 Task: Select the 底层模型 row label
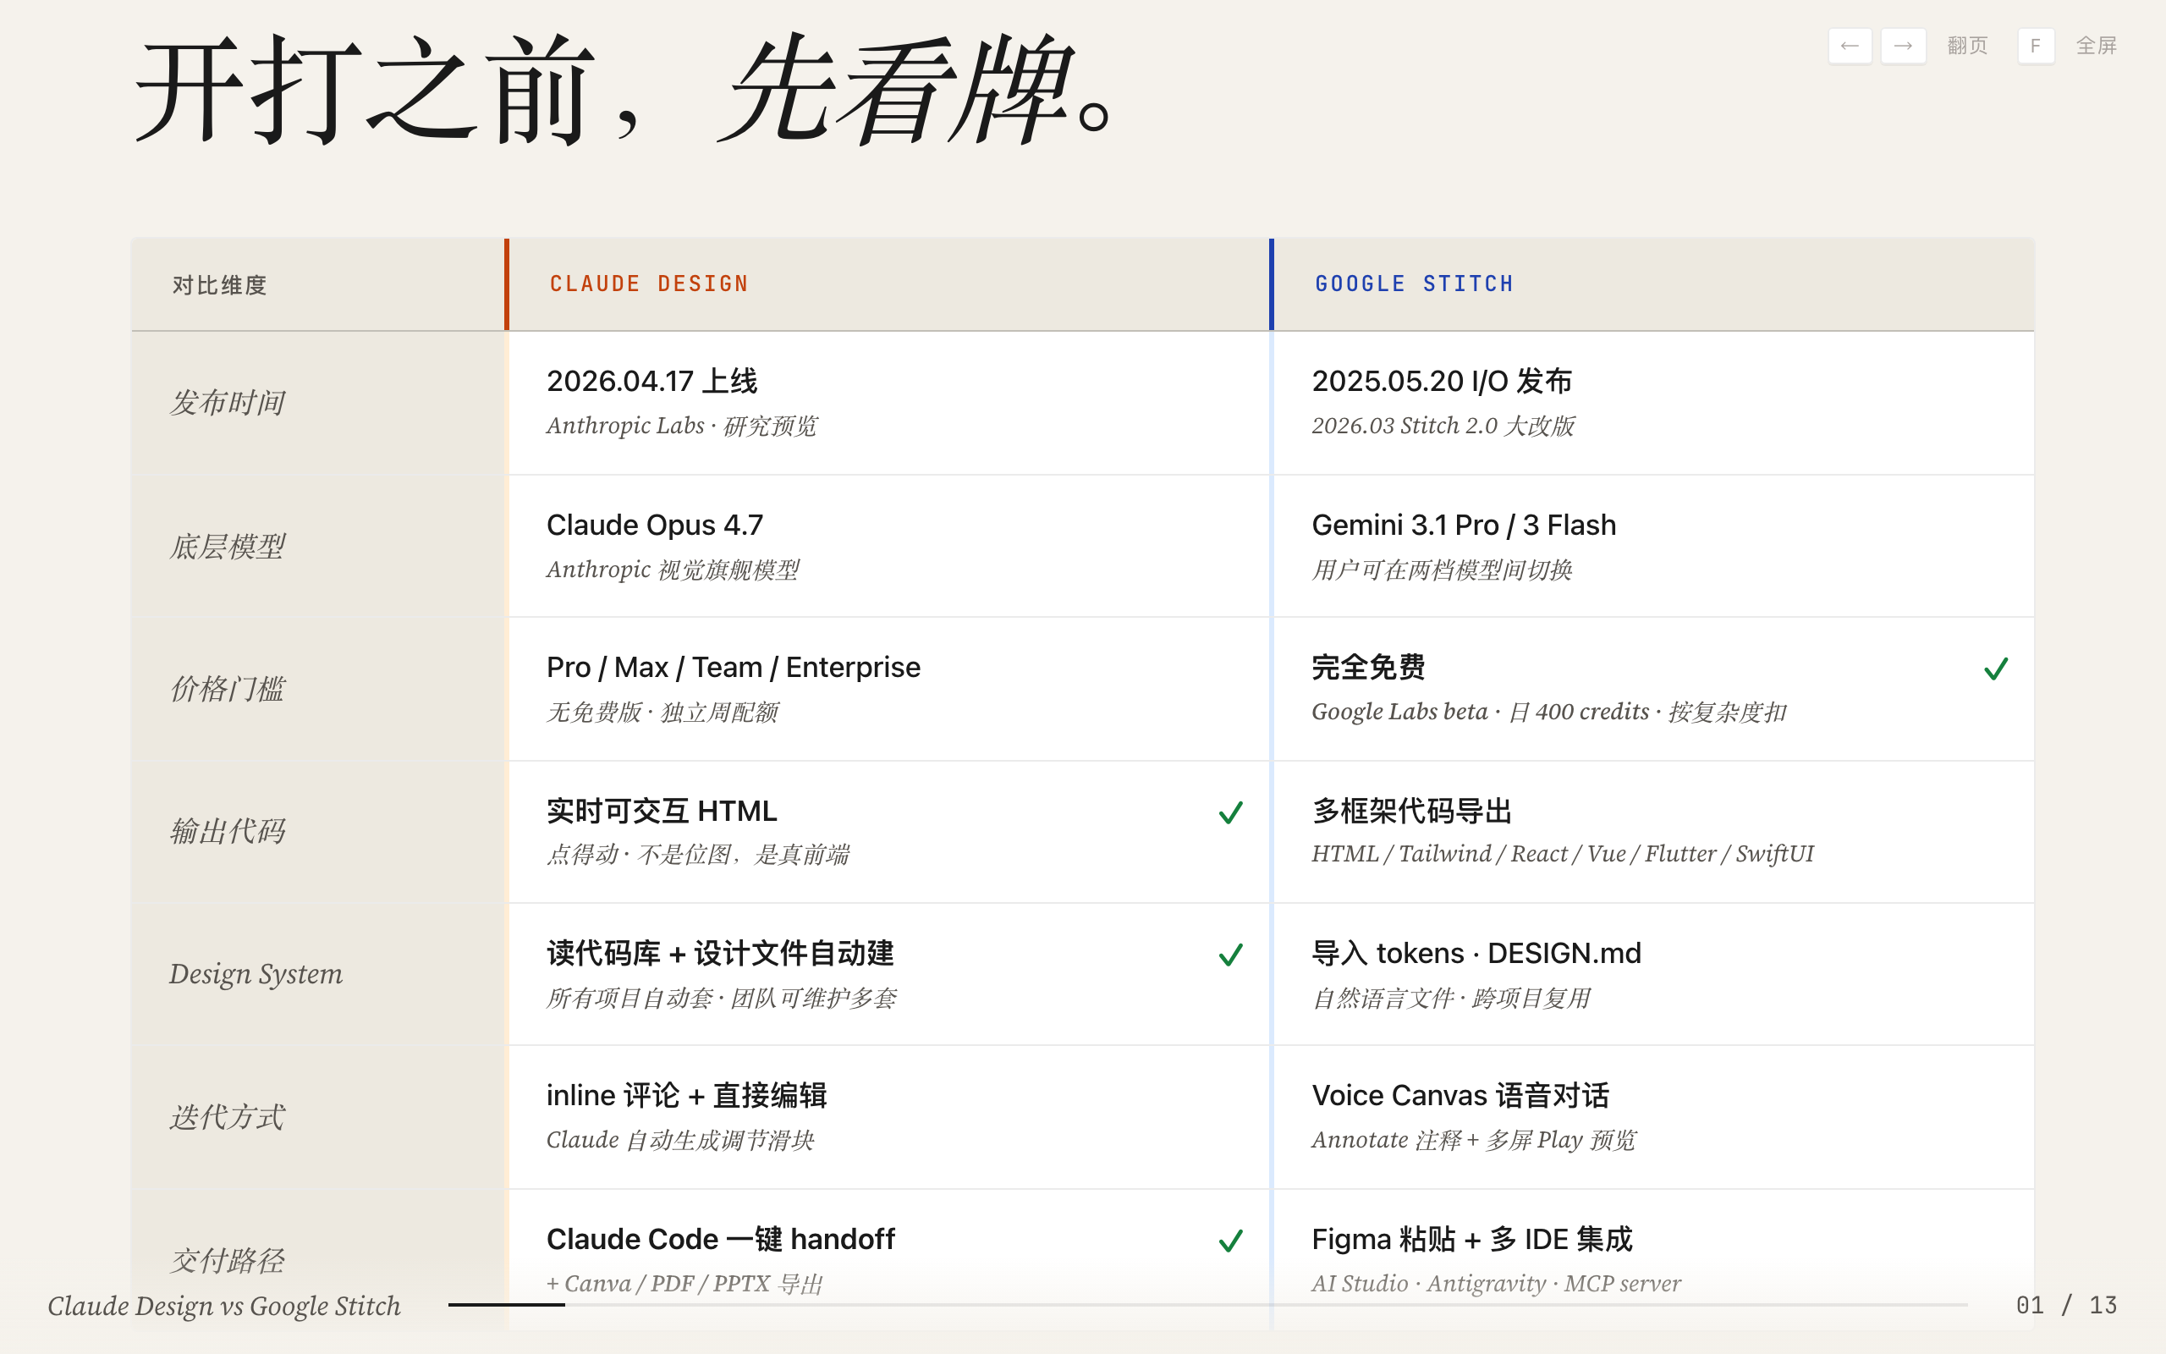pos(228,547)
